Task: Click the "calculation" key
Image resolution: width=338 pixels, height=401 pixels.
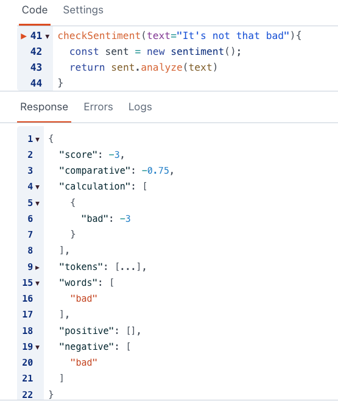Action: [95, 186]
